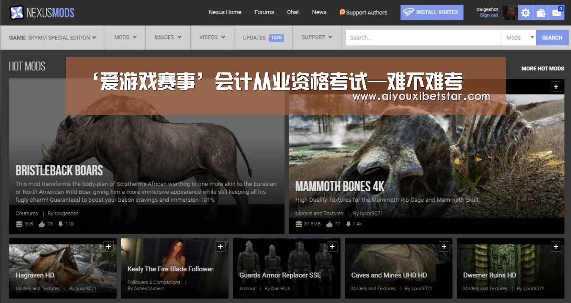Click downloads arrow icon on Bristleback Boars
The height and width of the screenshot is (303, 571).
pos(60,224)
